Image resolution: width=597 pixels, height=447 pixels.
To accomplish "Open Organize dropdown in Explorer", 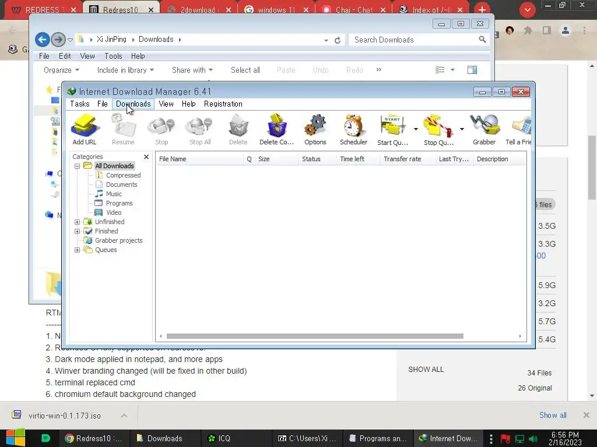I will [x=61, y=70].
